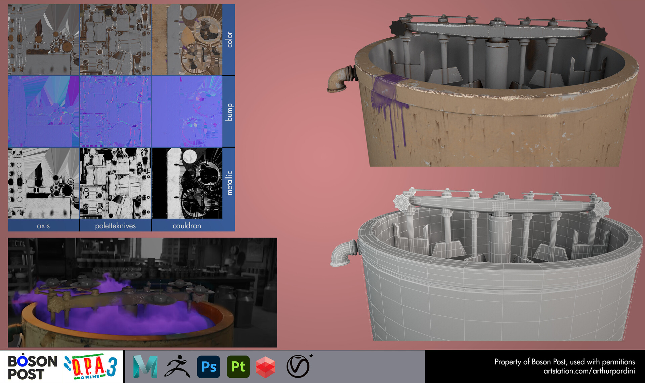Click the Substance Painter Pt icon

click(x=238, y=367)
